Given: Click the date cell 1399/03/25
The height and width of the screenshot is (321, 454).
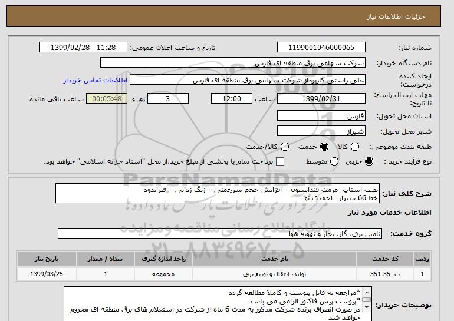Looking at the screenshot, I should [47, 274].
